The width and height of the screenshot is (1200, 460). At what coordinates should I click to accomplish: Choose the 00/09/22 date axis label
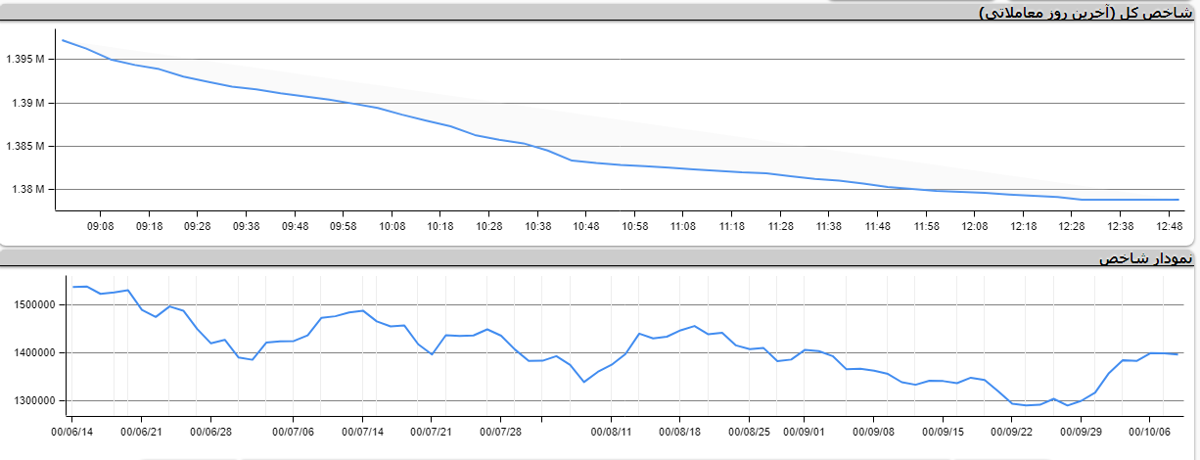[x=1012, y=430]
